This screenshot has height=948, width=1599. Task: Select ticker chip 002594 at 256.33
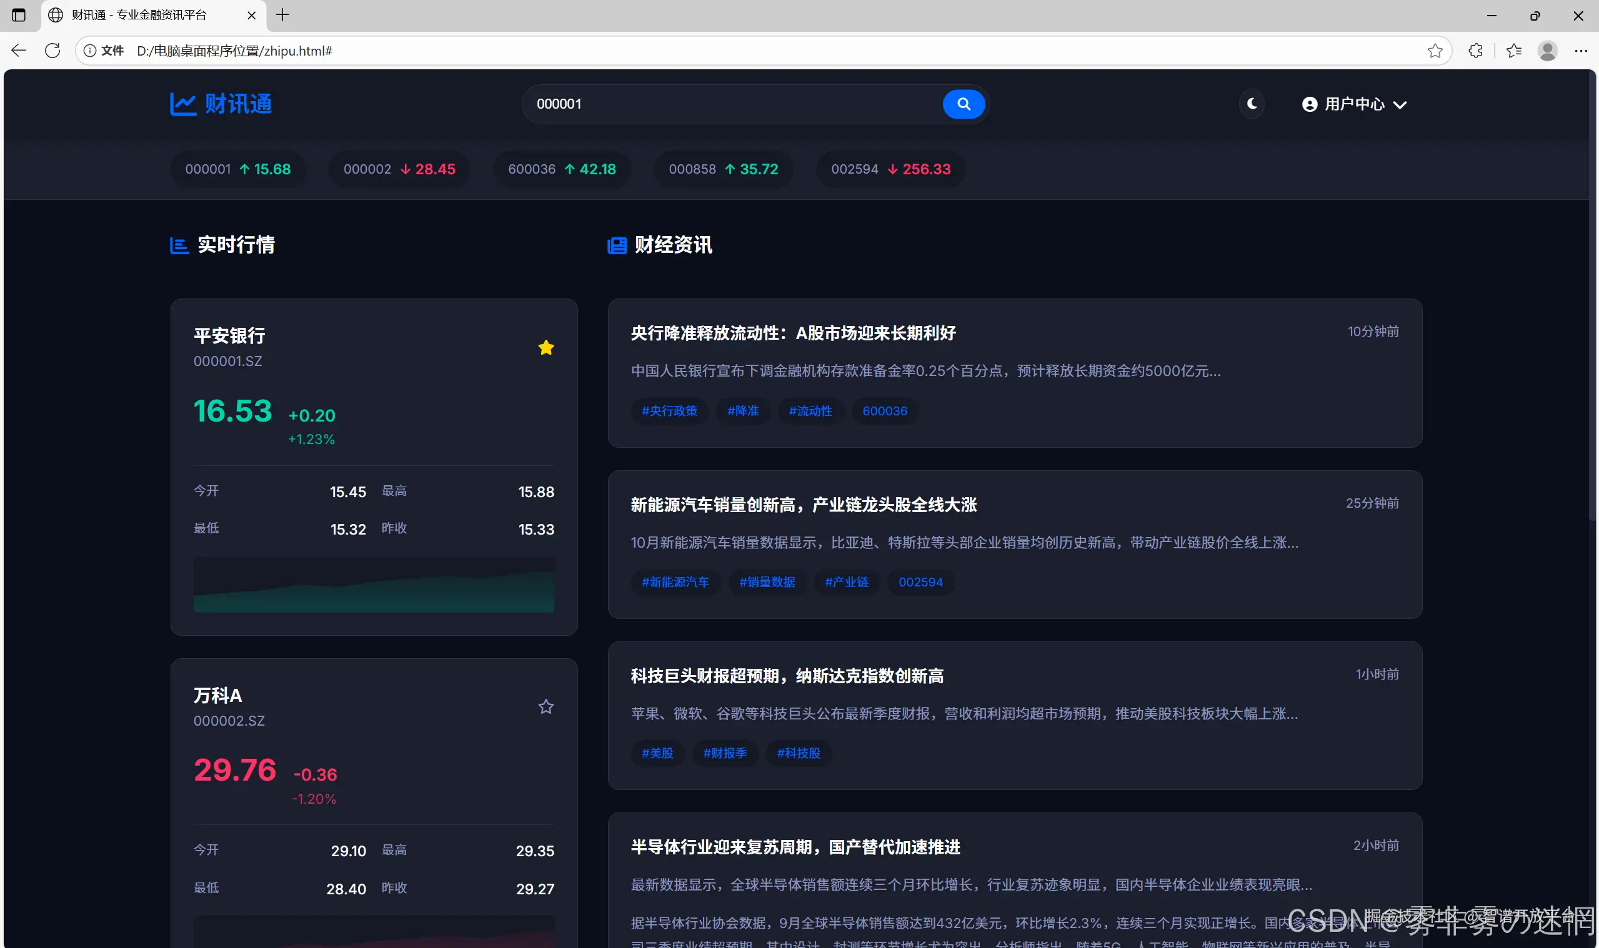pos(890,169)
